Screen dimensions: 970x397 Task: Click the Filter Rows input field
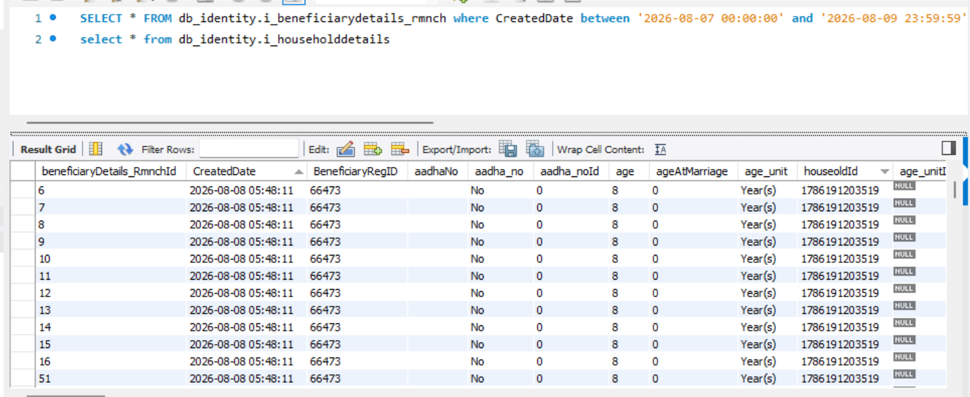[249, 149]
